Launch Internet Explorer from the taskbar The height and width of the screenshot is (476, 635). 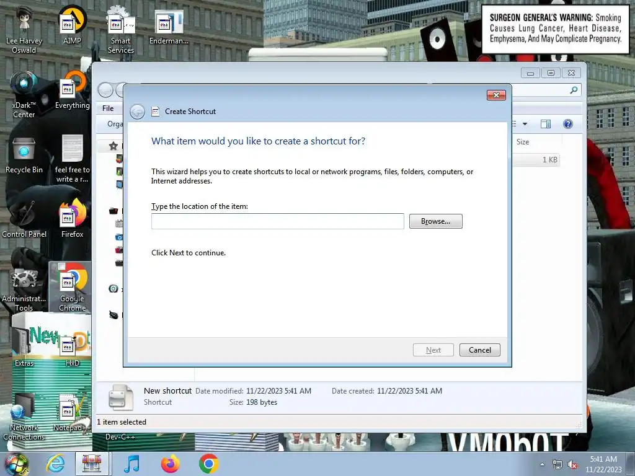point(55,464)
